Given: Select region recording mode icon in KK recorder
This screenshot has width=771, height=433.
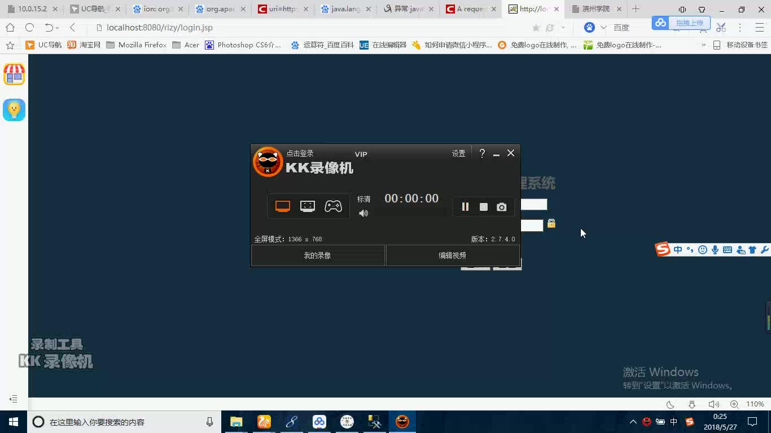Looking at the screenshot, I should (x=308, y=206).
